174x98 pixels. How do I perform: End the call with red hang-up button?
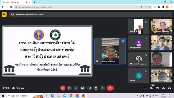110,88
